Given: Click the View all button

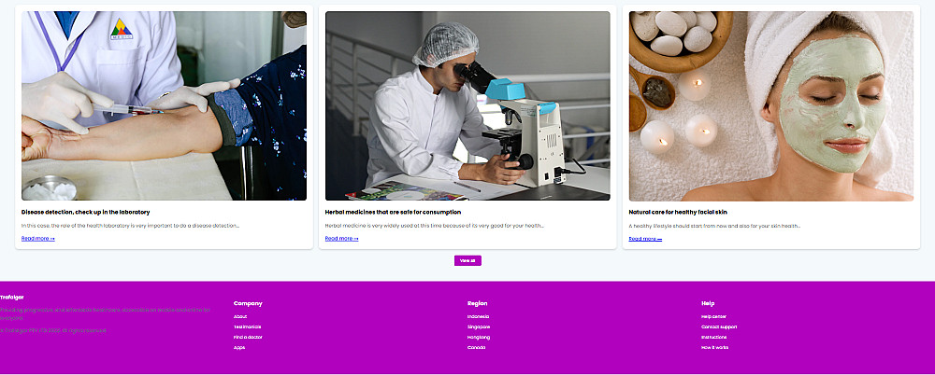Looking at the screenshot, I should (x=467, y=260).
